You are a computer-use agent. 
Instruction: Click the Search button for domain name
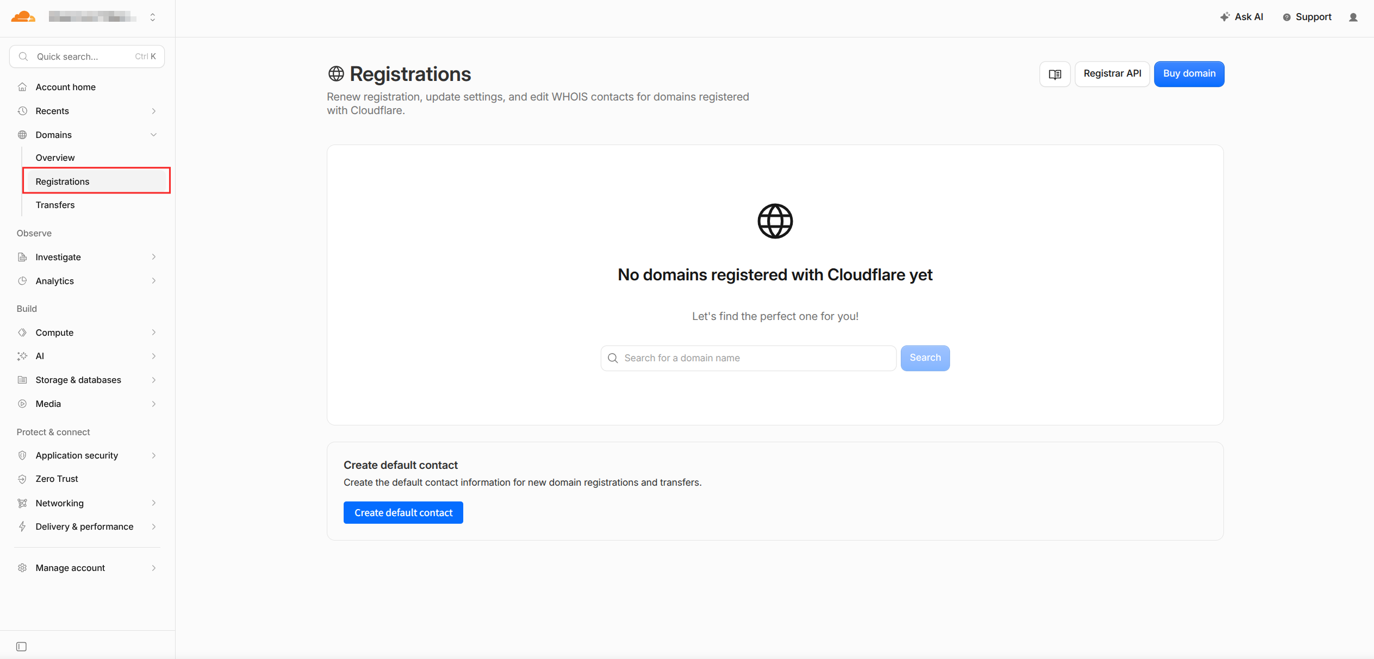925,358
